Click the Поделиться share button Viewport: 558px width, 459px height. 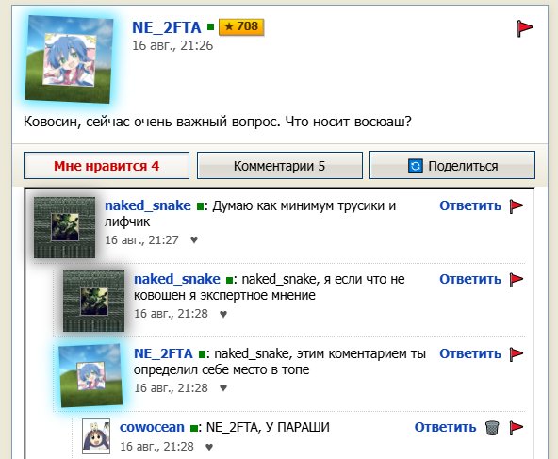pyautogui.click(x=452, y=166)
